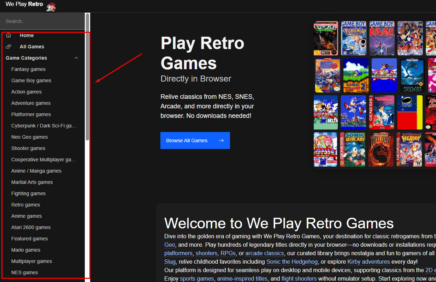
Task: Open the Sonic cover with four characters
Action: 384,76
